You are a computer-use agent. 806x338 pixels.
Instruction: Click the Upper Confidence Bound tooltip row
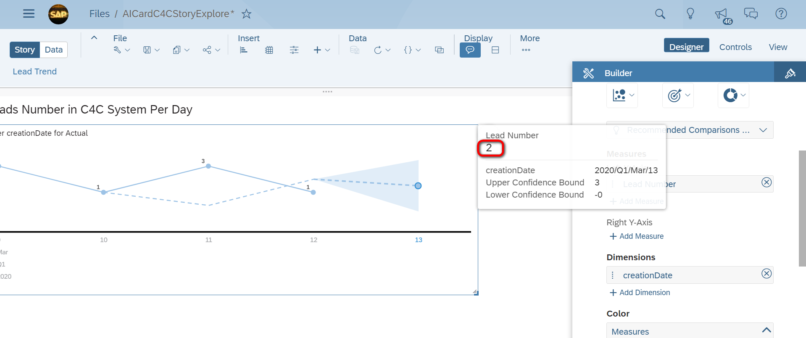tap(543, 182)
